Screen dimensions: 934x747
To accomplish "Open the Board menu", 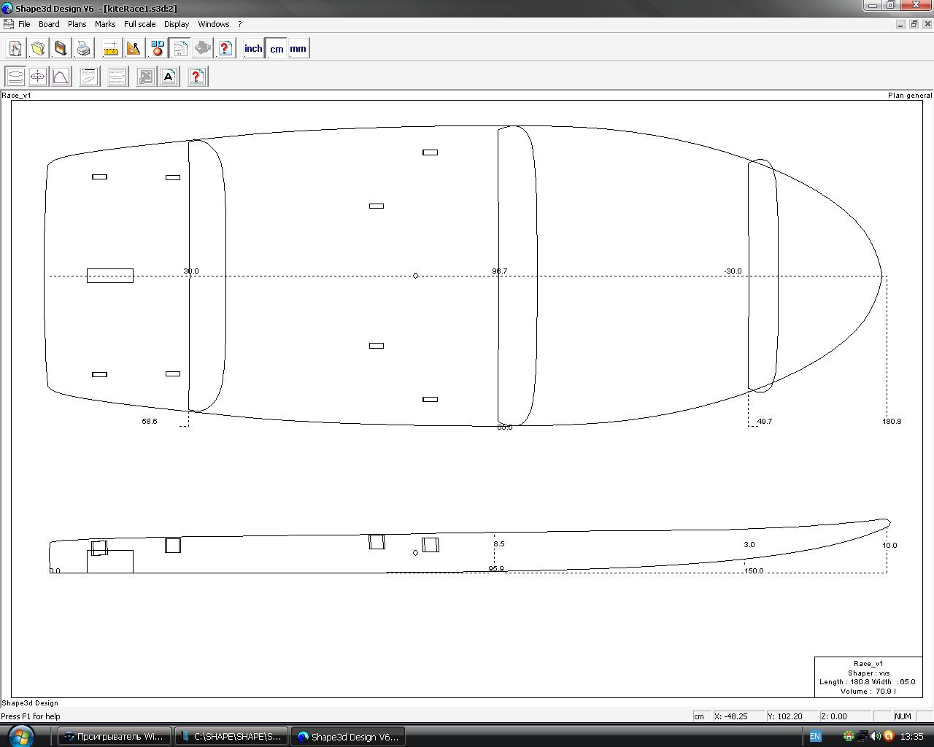I will (x=49, y=24).
